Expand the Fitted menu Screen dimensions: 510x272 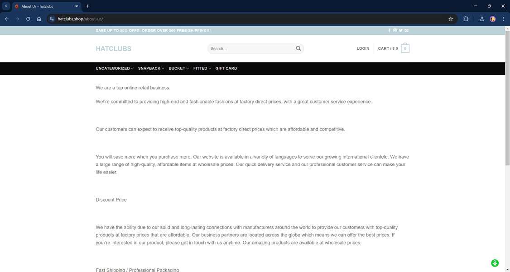pyautogui.click(x=202, y=68)
